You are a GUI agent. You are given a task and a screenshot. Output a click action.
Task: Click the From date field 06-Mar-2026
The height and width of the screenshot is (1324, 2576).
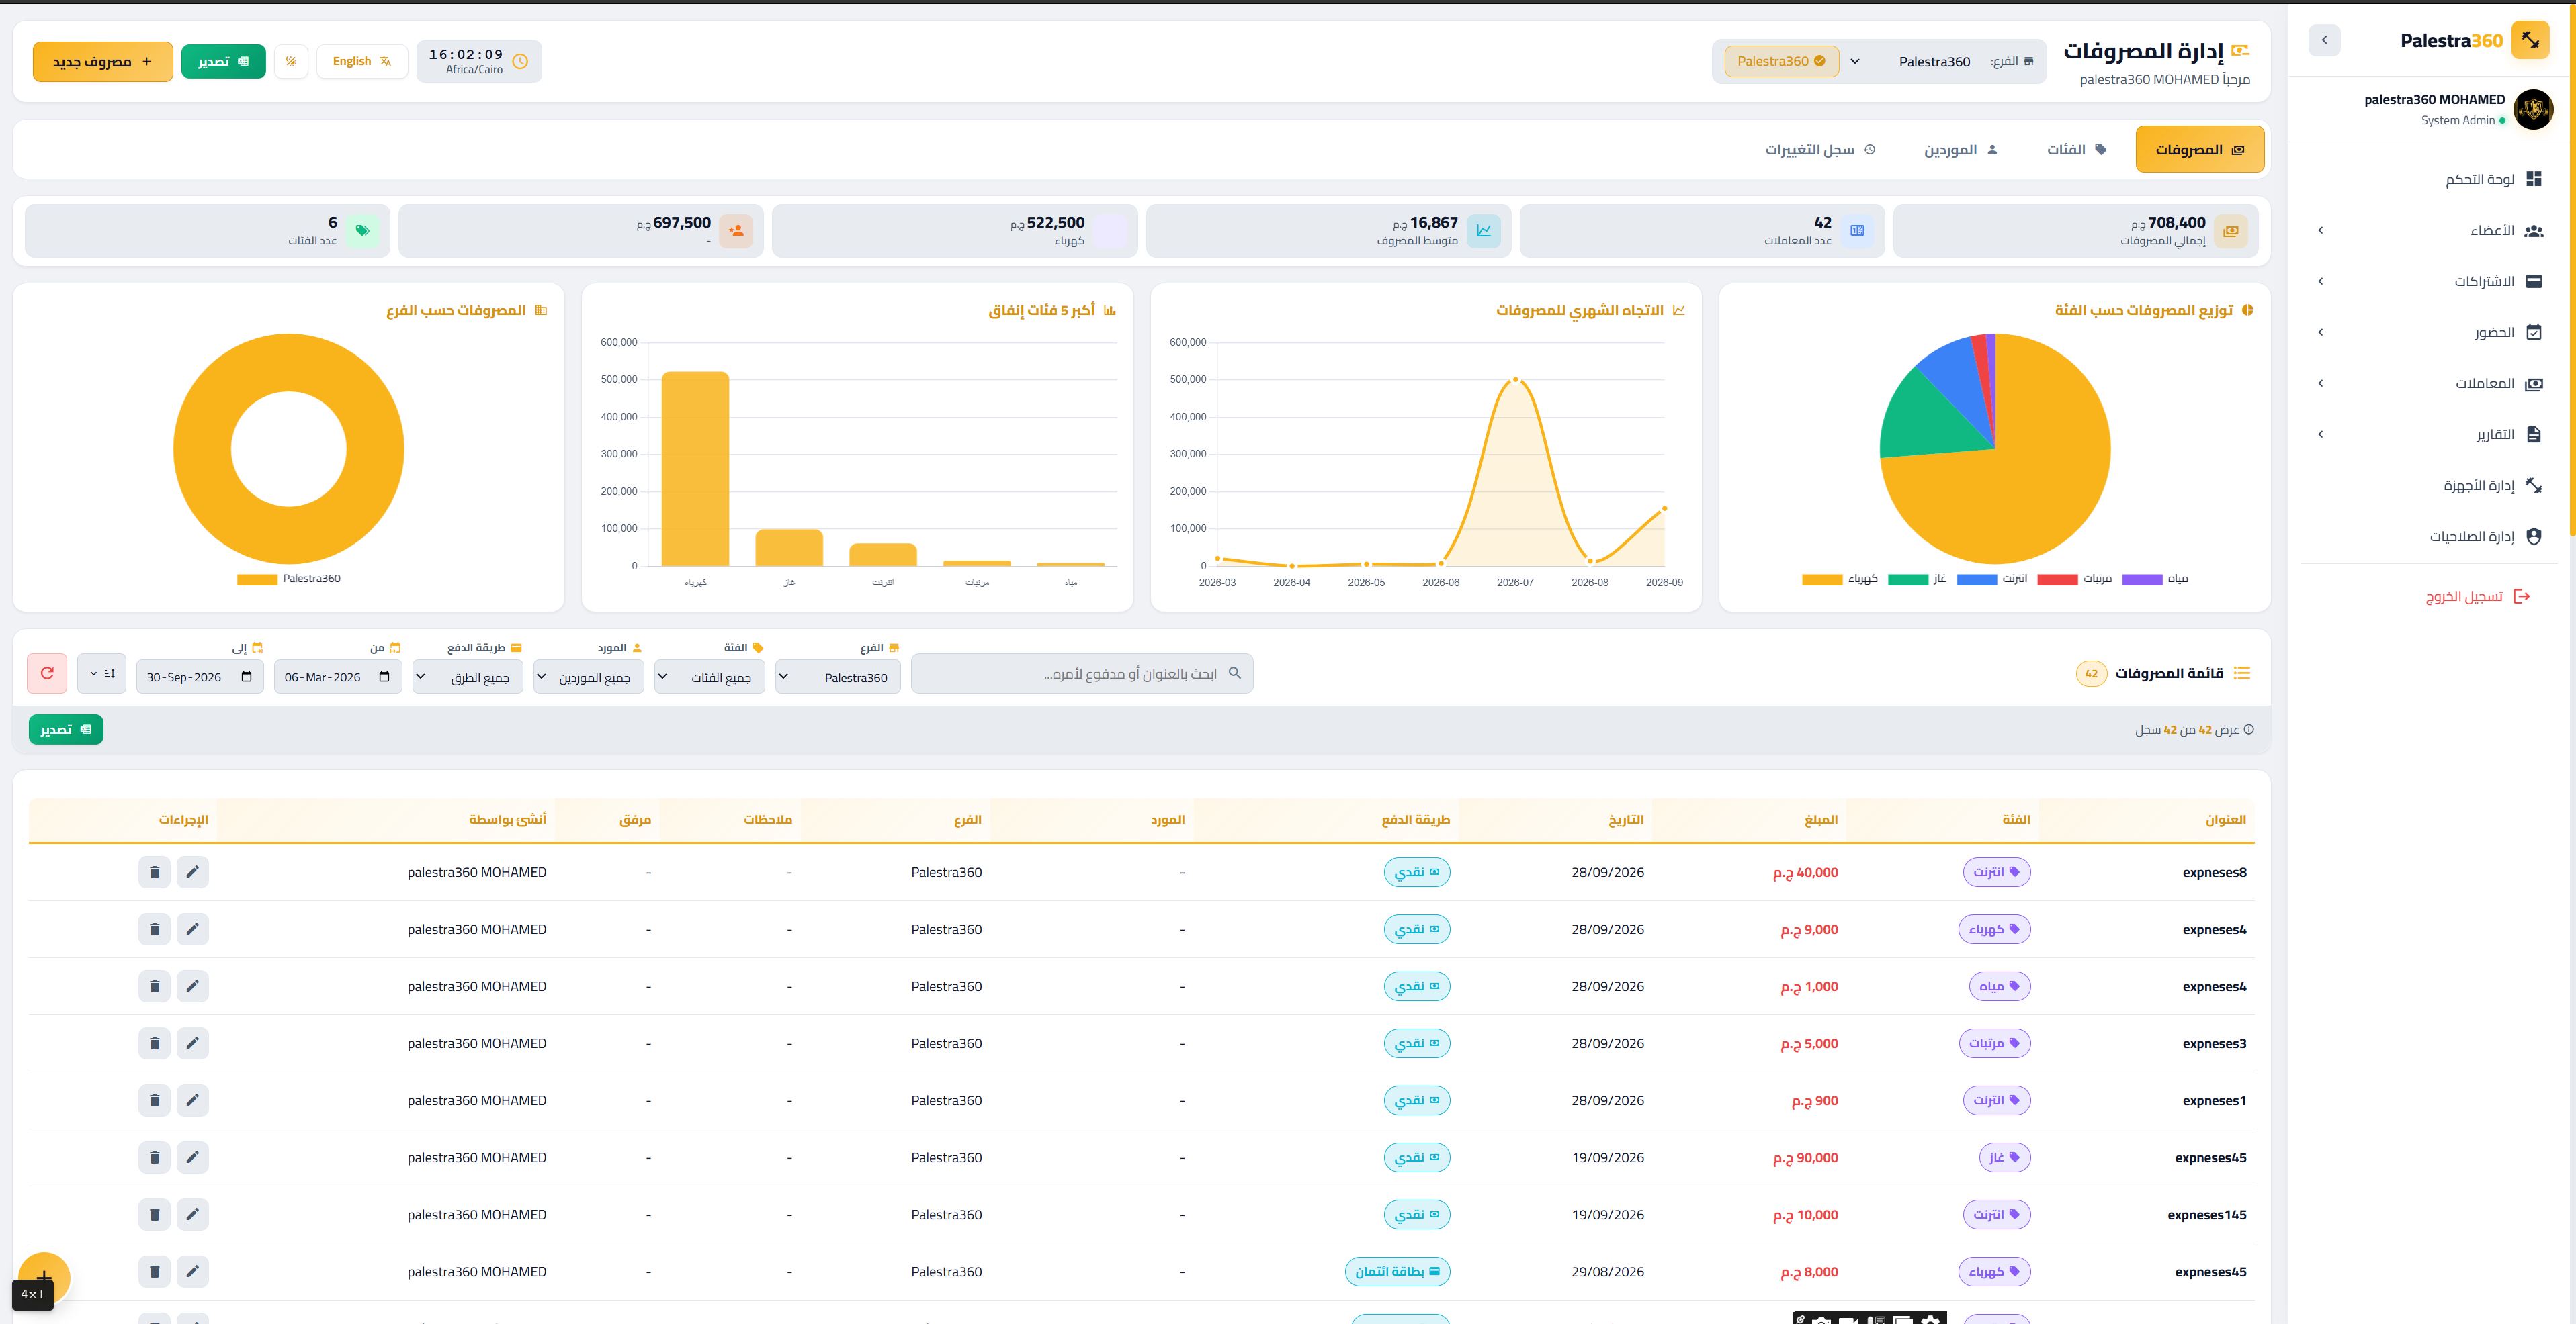pos(338,677)
